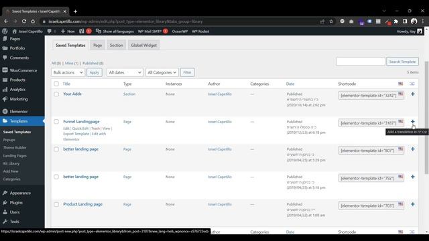Viewport: 429px width, 241px height.
Task: Click the Search Template button
Action: pyautogui.click(x=402, y=62)
